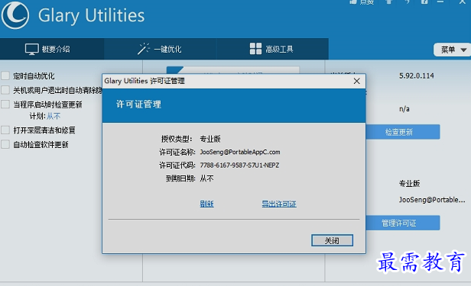The width and height of the screenshot is (471, 286).
Task: Click the Glary Utilities crescent moon logo
Action: click(x=15, y=15)
